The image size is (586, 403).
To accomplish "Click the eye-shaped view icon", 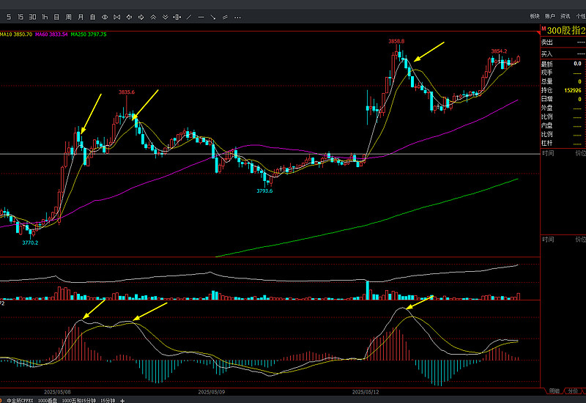I will (105, 16).
